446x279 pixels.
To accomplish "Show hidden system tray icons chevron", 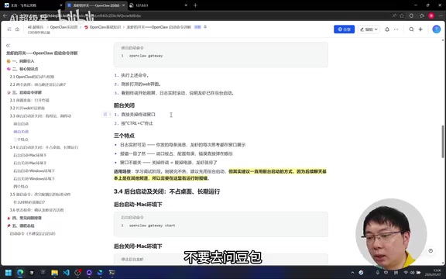I will click(x=352, y=273).
